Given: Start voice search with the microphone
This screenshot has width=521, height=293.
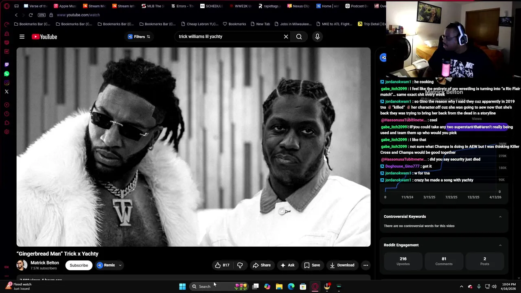Looking at the screenshot, I should point(317,37).
